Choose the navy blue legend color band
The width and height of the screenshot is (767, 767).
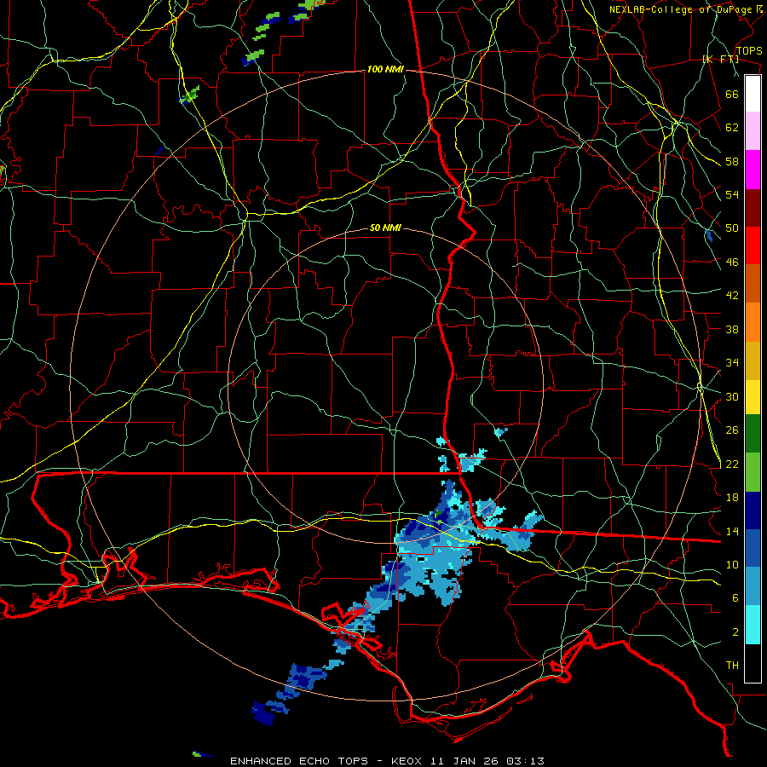pos(753,510)
